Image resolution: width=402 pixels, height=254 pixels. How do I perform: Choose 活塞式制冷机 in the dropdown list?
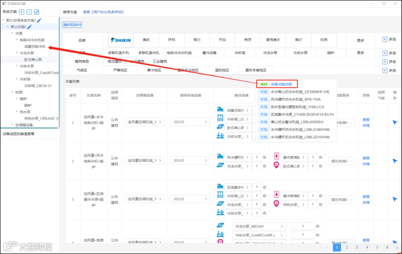(281, 84)
